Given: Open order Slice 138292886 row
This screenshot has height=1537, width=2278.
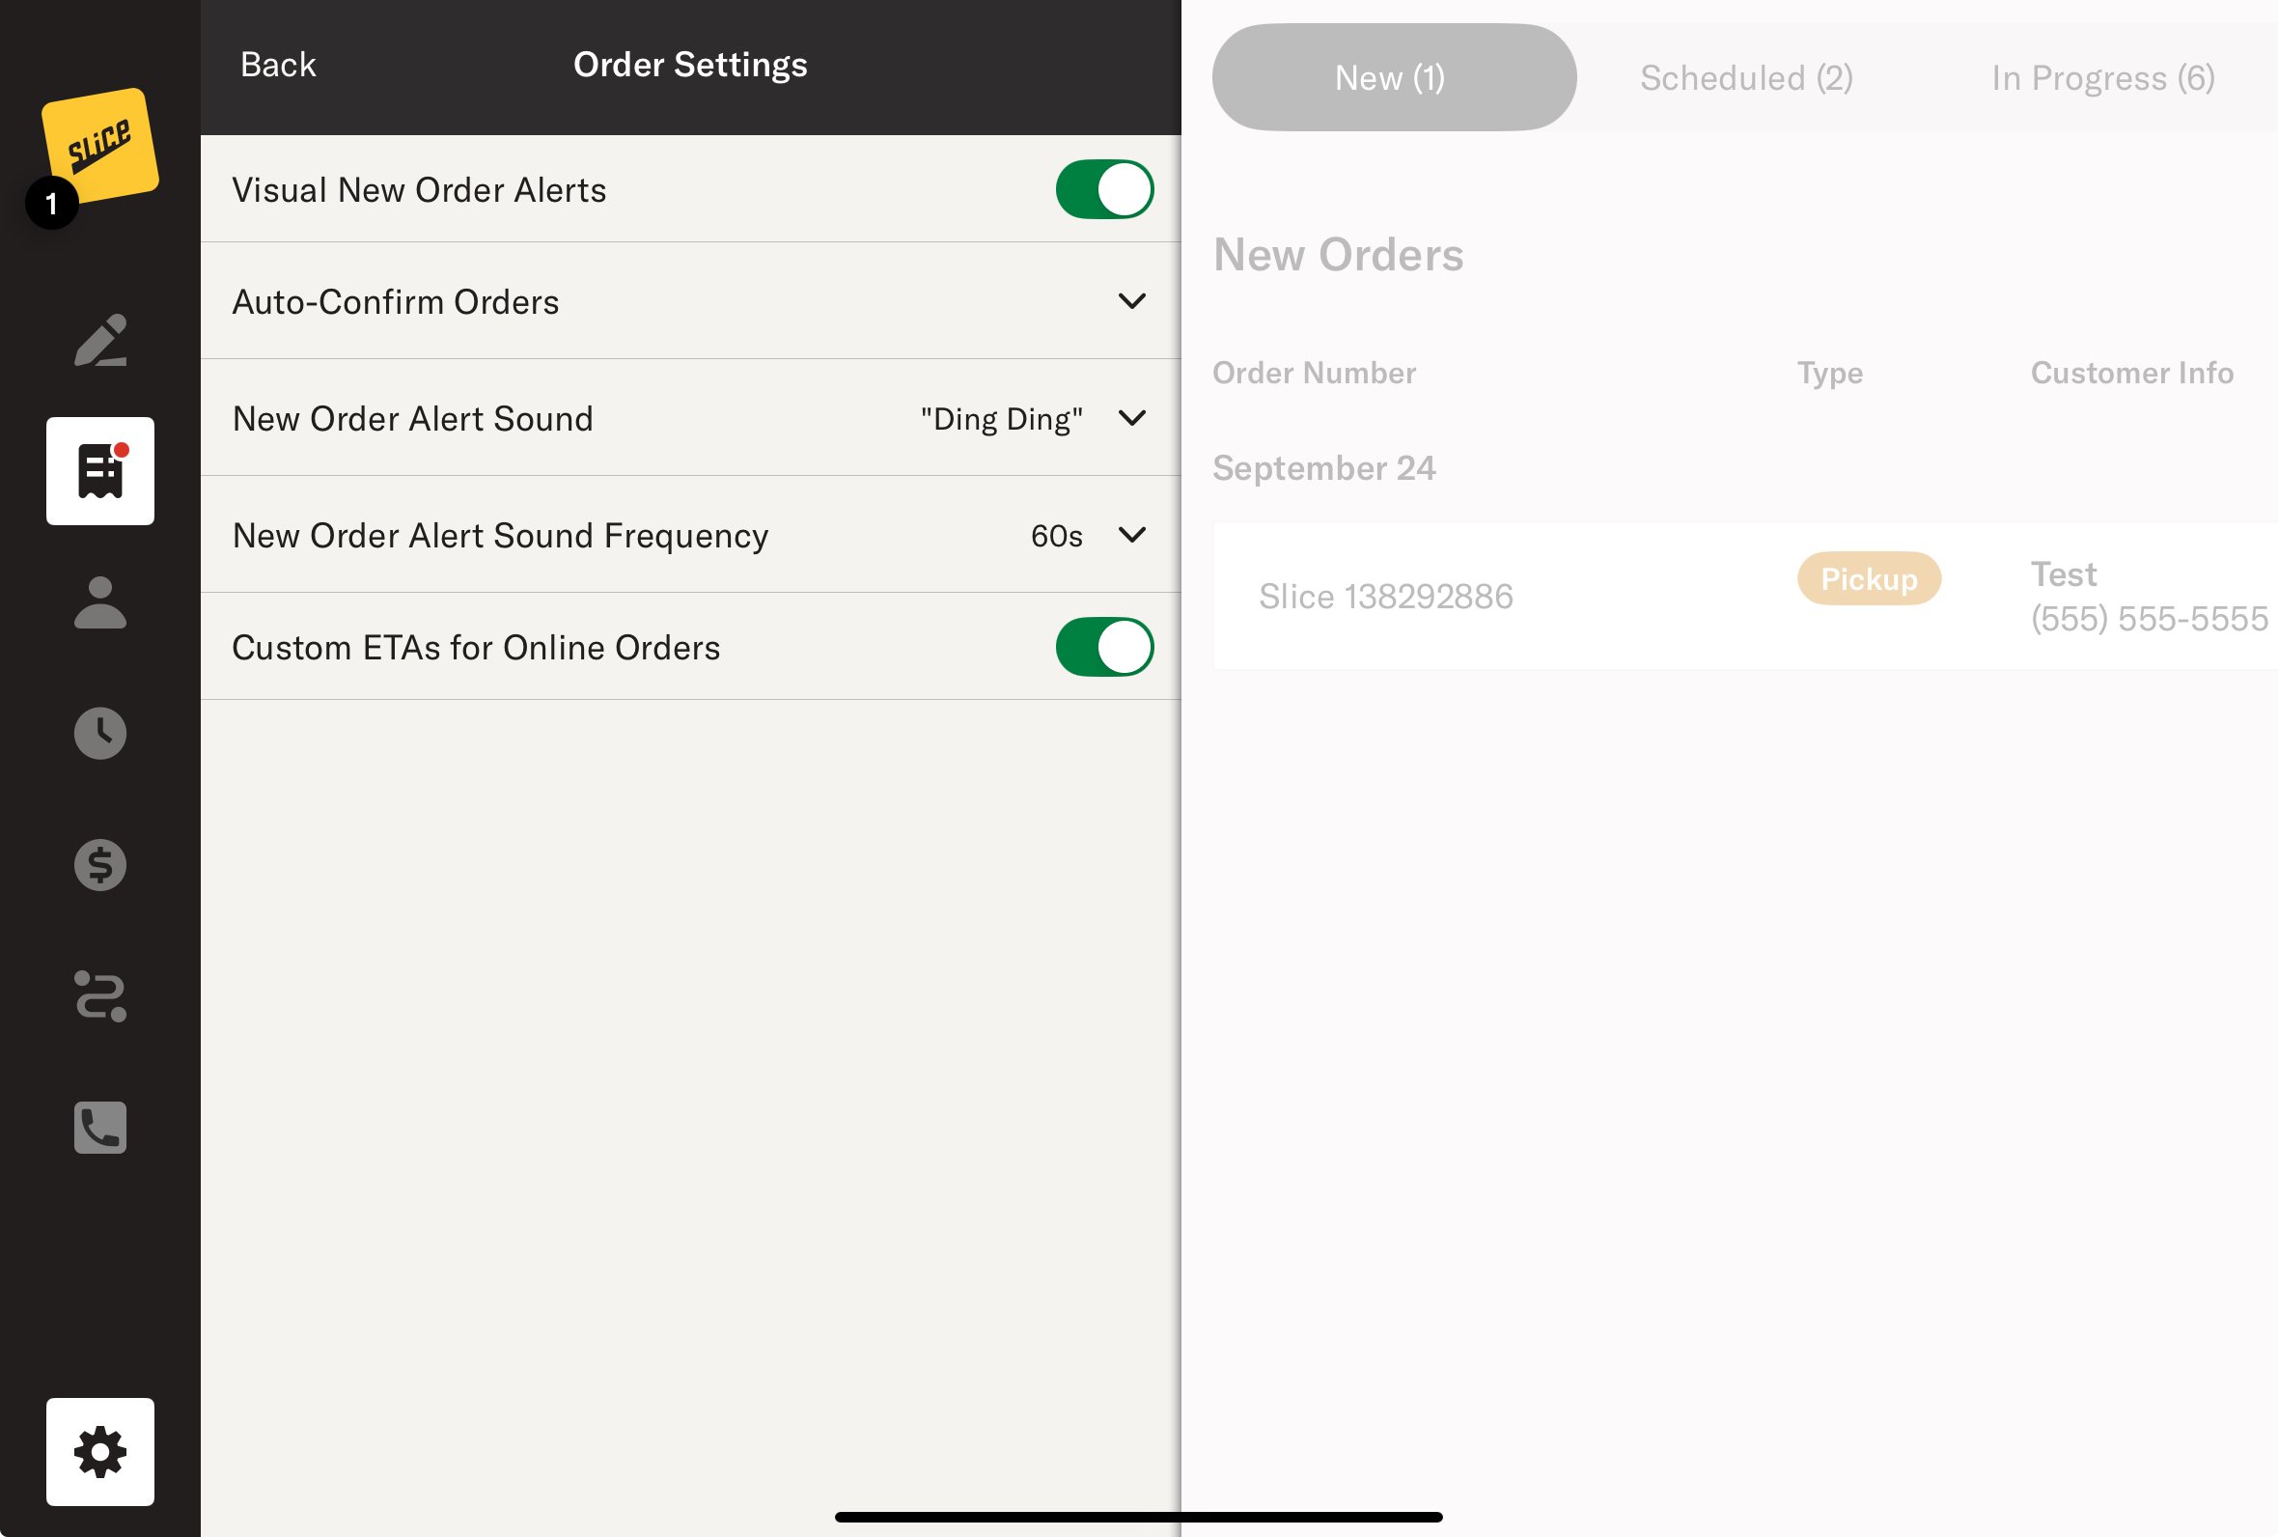Looking at the screenshot, I should tap(1385, 596).
